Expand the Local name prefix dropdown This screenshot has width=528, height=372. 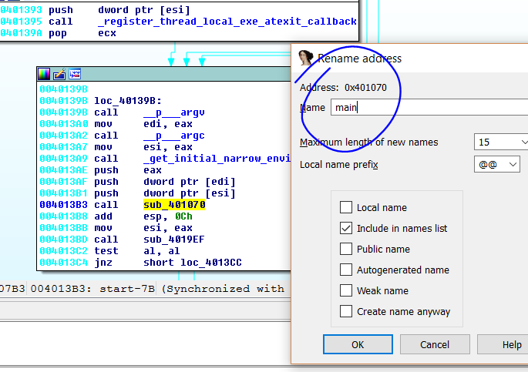coord(498,164)
